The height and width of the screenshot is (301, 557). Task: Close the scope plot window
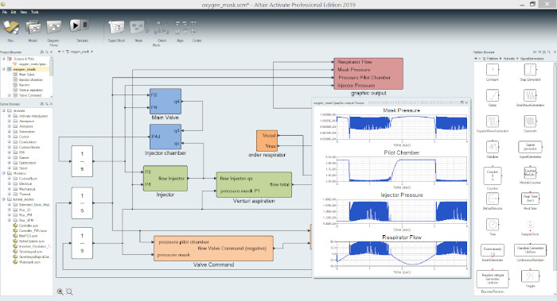click(x=466, y=102)
